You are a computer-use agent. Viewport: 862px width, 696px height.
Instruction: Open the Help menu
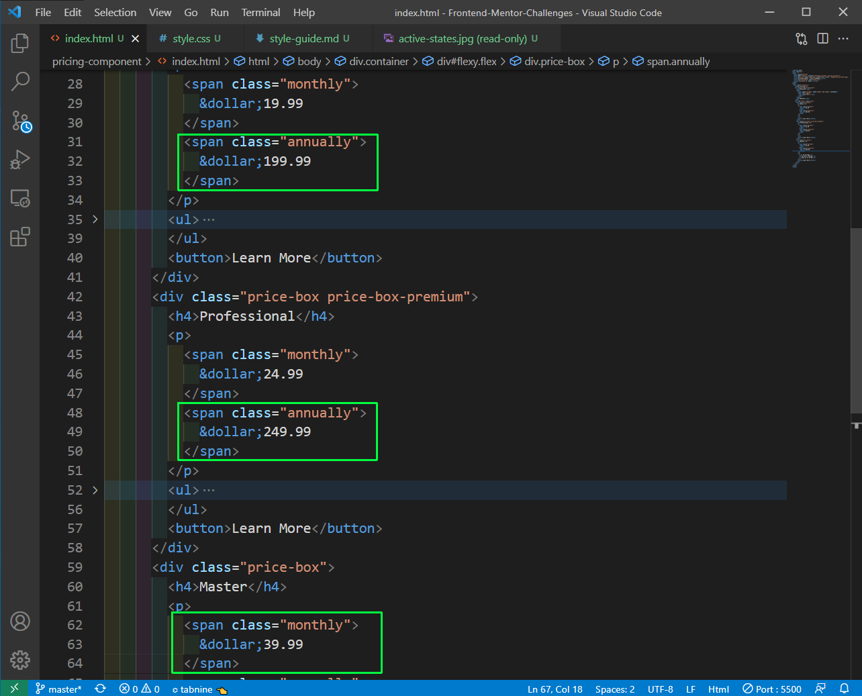(x=303, y=12)
